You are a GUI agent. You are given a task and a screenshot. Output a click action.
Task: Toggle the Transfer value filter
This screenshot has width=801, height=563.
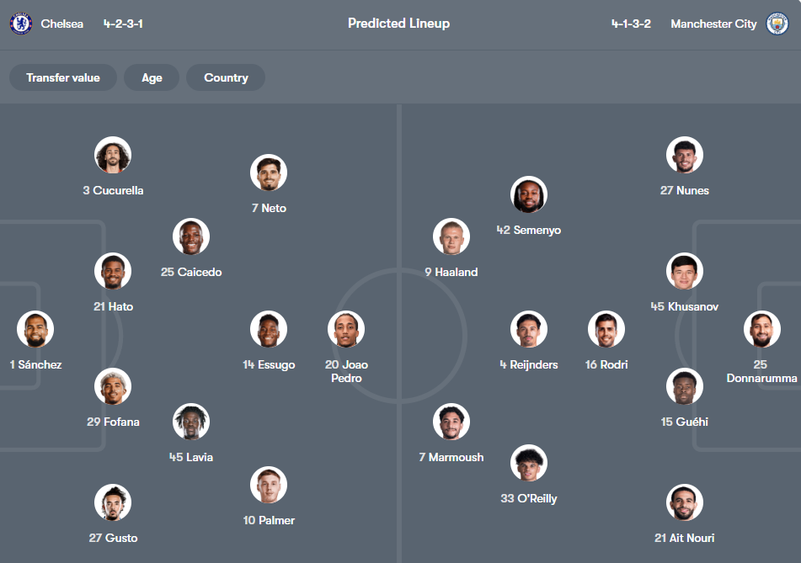63,77
